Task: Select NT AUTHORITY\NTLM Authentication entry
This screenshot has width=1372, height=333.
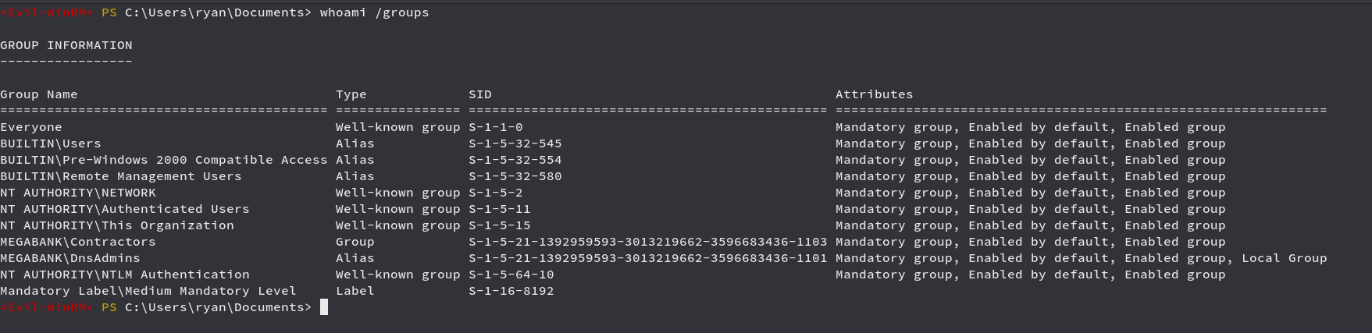Action: [x=125, y=275]
